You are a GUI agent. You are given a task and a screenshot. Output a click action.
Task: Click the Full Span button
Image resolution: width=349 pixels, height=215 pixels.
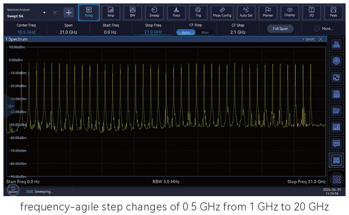coord(280,29)
